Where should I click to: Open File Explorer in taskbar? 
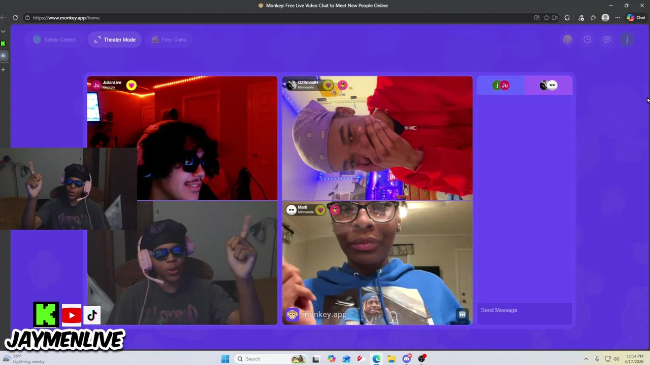click(392, 359)
